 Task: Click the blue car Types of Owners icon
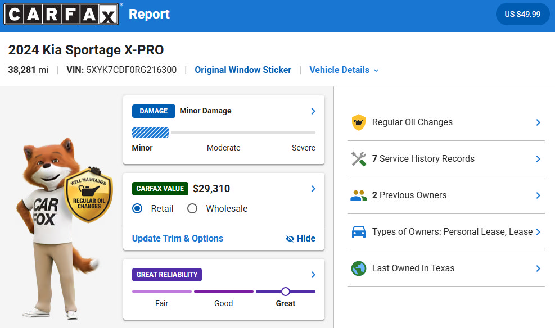click(359, 232)
